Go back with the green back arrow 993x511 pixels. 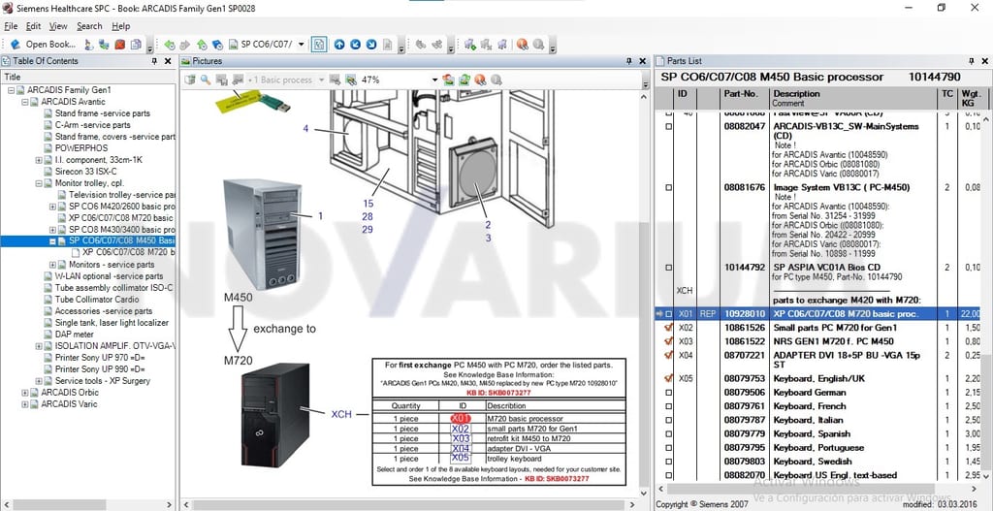pyautogui.click(x=169, y=45)
